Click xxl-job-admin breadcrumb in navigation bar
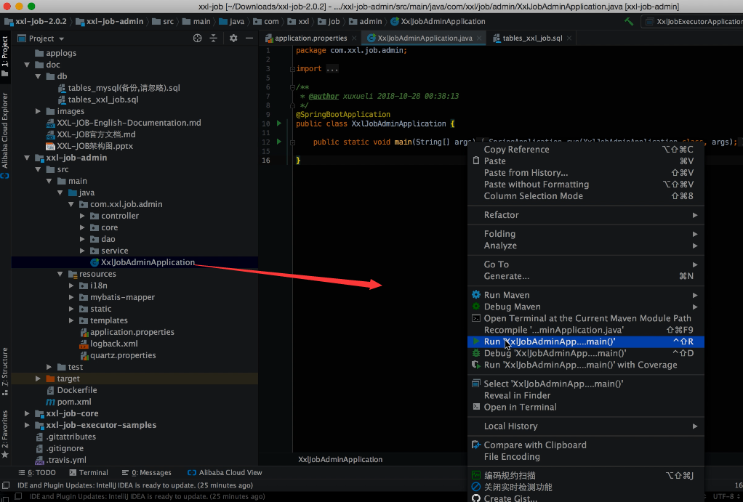Image resolution: width=743 pixels, height=502 pixels. pyautogui.click(x=110, y=21)
